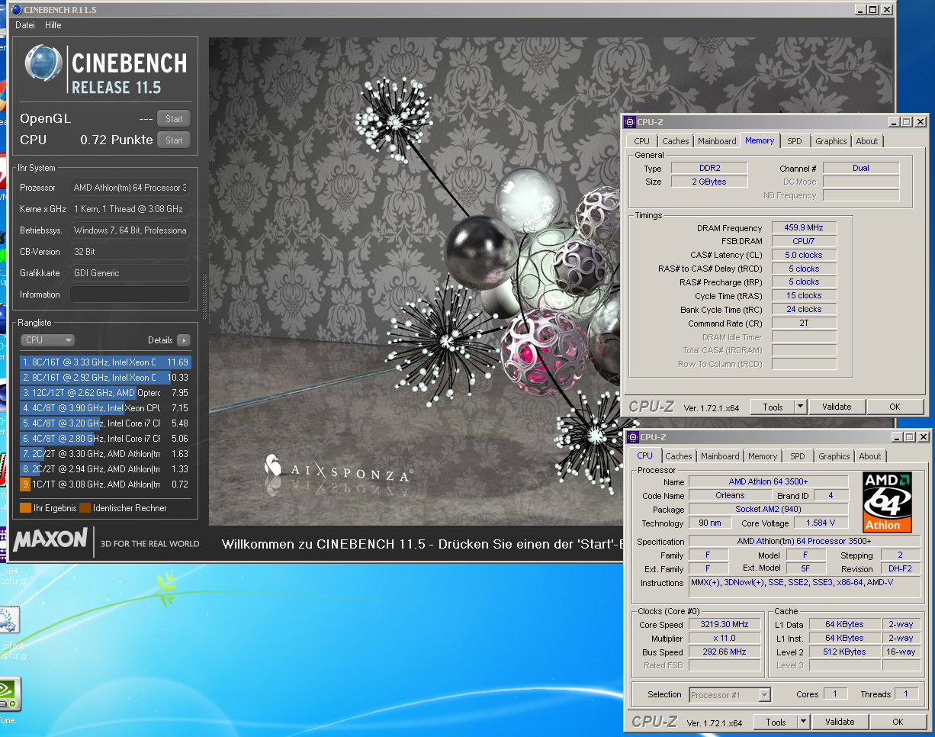
Task: Click the Bus Speed value 292.66 MHz
Action: pyautogui.click(x=724, y=652)
